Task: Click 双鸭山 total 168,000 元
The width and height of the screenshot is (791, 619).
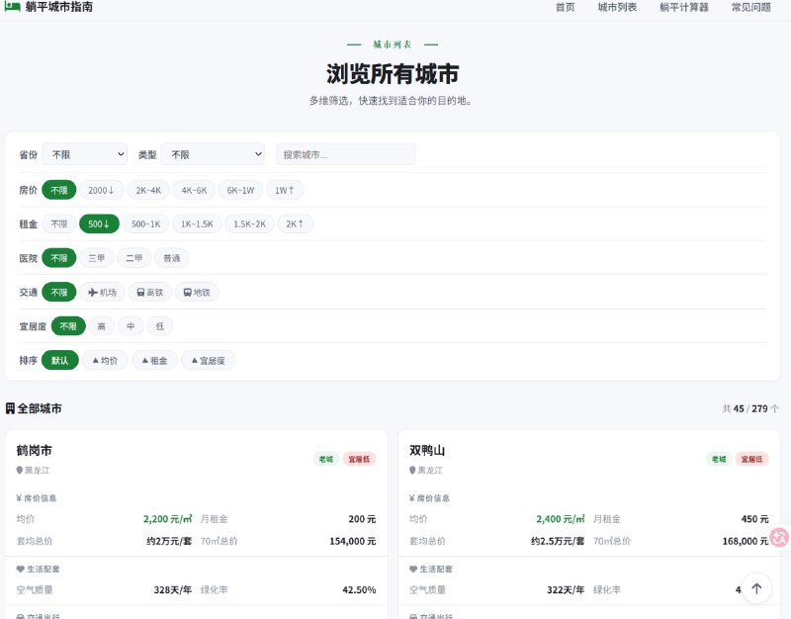Action: 746,541
